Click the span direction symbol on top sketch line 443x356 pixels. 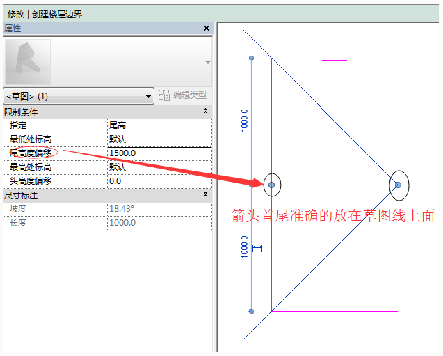point(335,58)
